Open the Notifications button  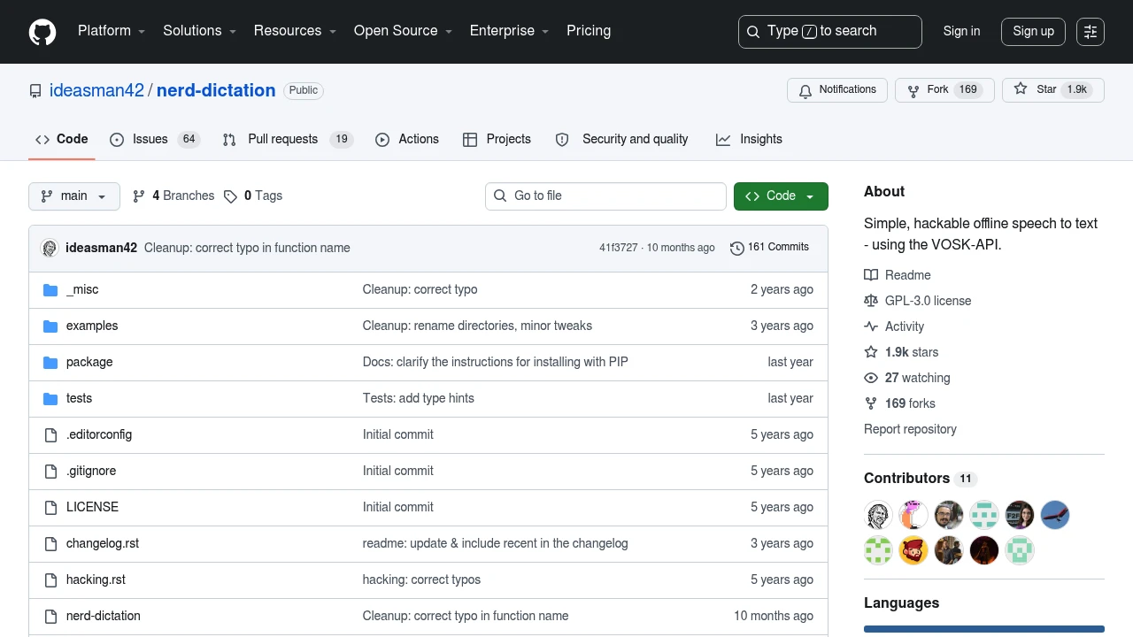pos(837,90)
